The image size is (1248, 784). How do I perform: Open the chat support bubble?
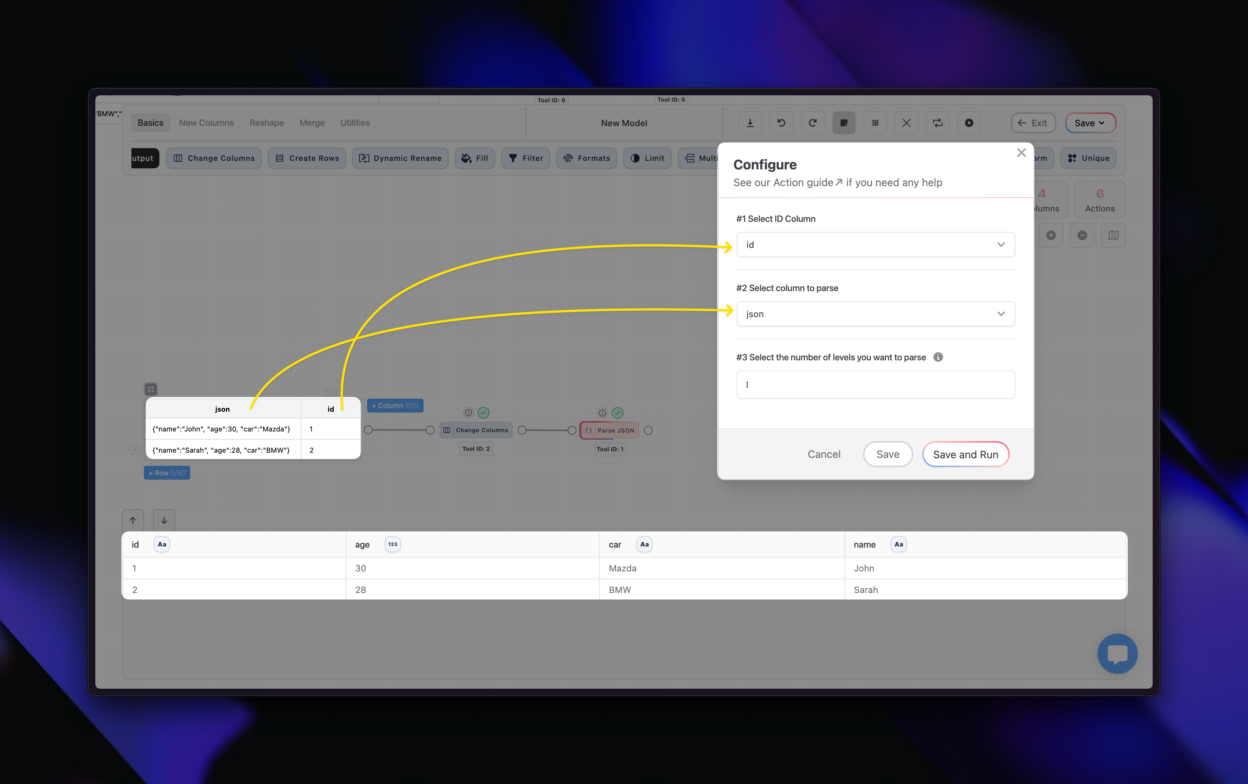[1117, 653]
